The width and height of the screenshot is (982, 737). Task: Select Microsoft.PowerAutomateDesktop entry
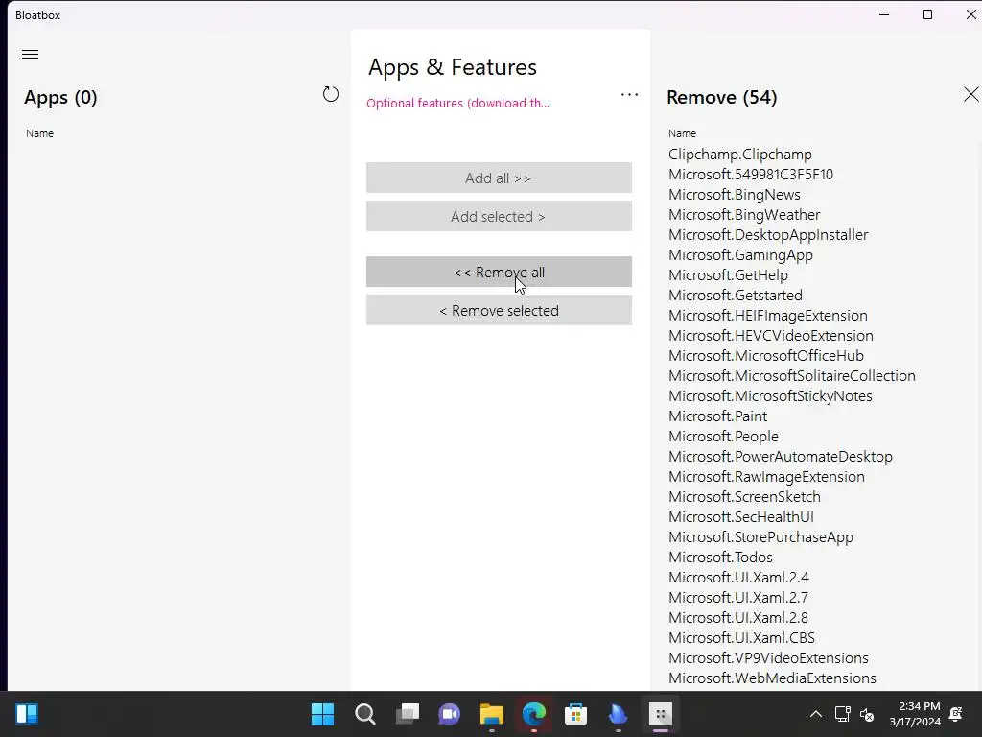pyautogui.click(x=781, y=456)
